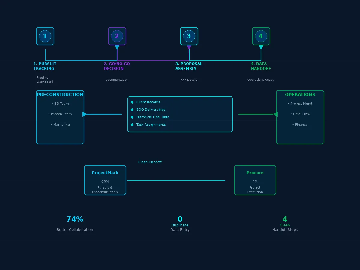Click the RFP Details caption
The width and height of the screenshot is (360, 270).
point(189,80)
